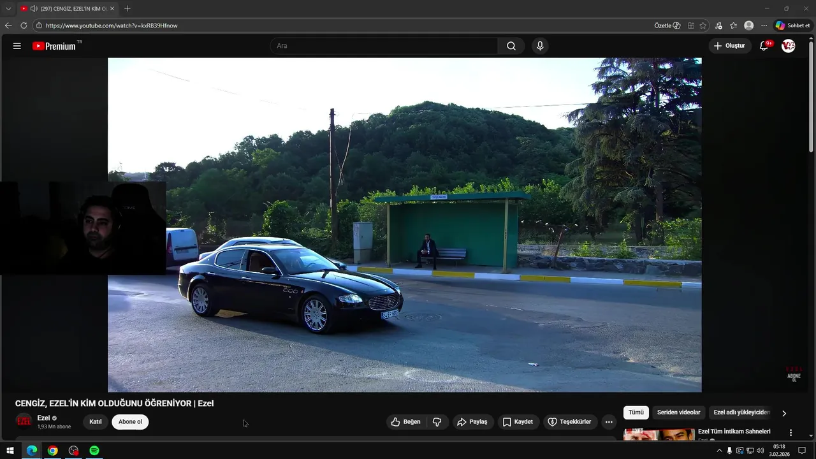This screenshot has width=816, height=459.
Task: Select the Seriden videolar chip
Action: click(x=678, y=412)
